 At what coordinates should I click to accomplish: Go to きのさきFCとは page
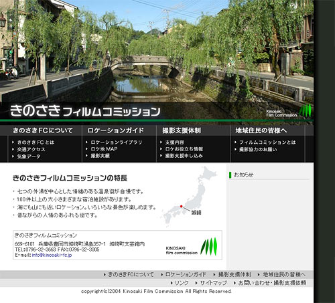point(36,142)
